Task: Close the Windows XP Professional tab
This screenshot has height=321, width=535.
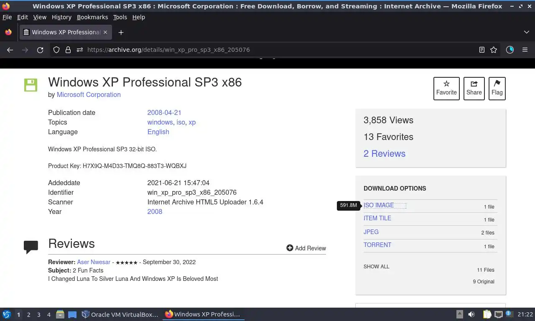Action: pyautogui.click(x=105, y=32)
